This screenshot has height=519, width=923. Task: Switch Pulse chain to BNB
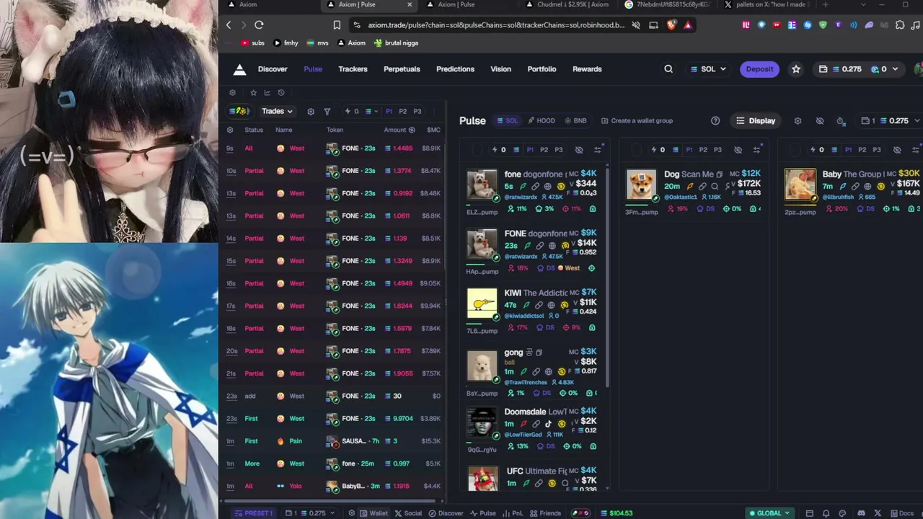pyautogui.click(x=575, y=120)
